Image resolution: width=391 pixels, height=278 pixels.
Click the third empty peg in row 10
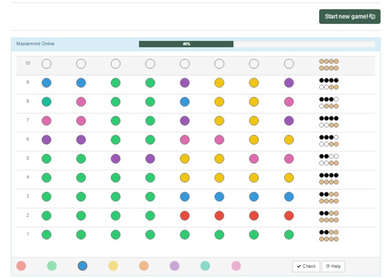pos(115,64)
